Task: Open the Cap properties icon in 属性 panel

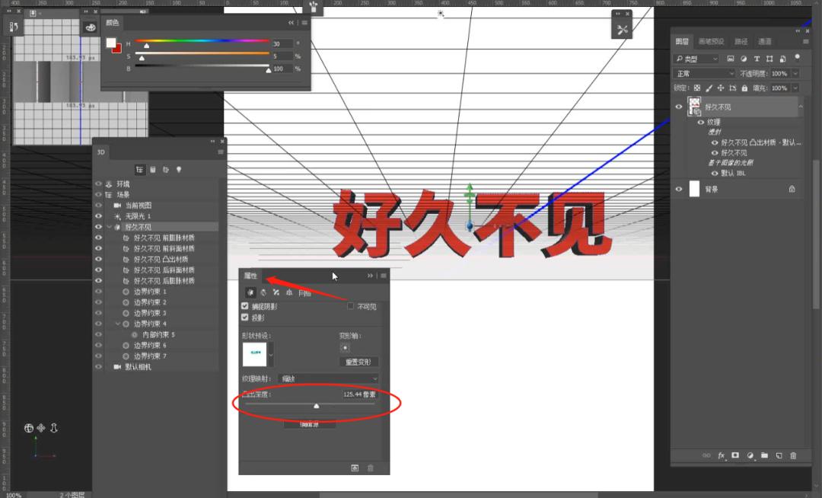Action: click(276, 292)
